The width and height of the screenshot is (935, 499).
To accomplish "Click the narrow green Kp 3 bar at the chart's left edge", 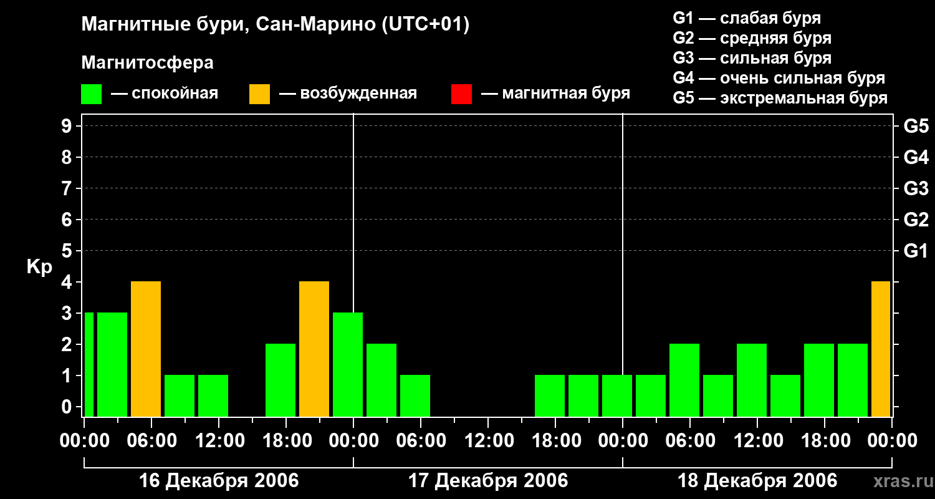I will click(89, 364).
